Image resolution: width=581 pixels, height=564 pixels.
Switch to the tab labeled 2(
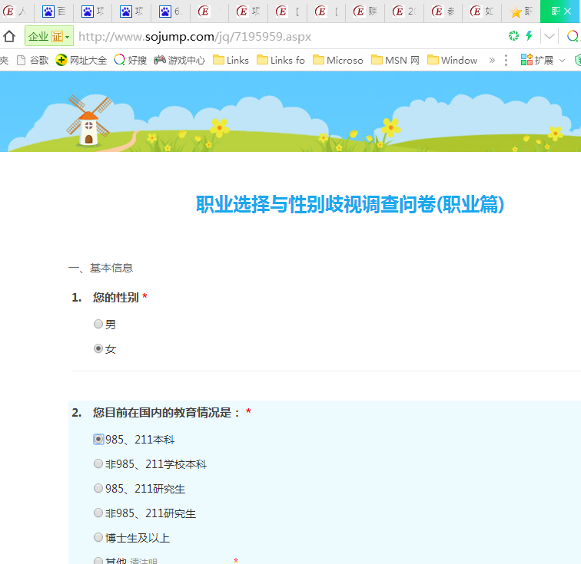[404, 12]
